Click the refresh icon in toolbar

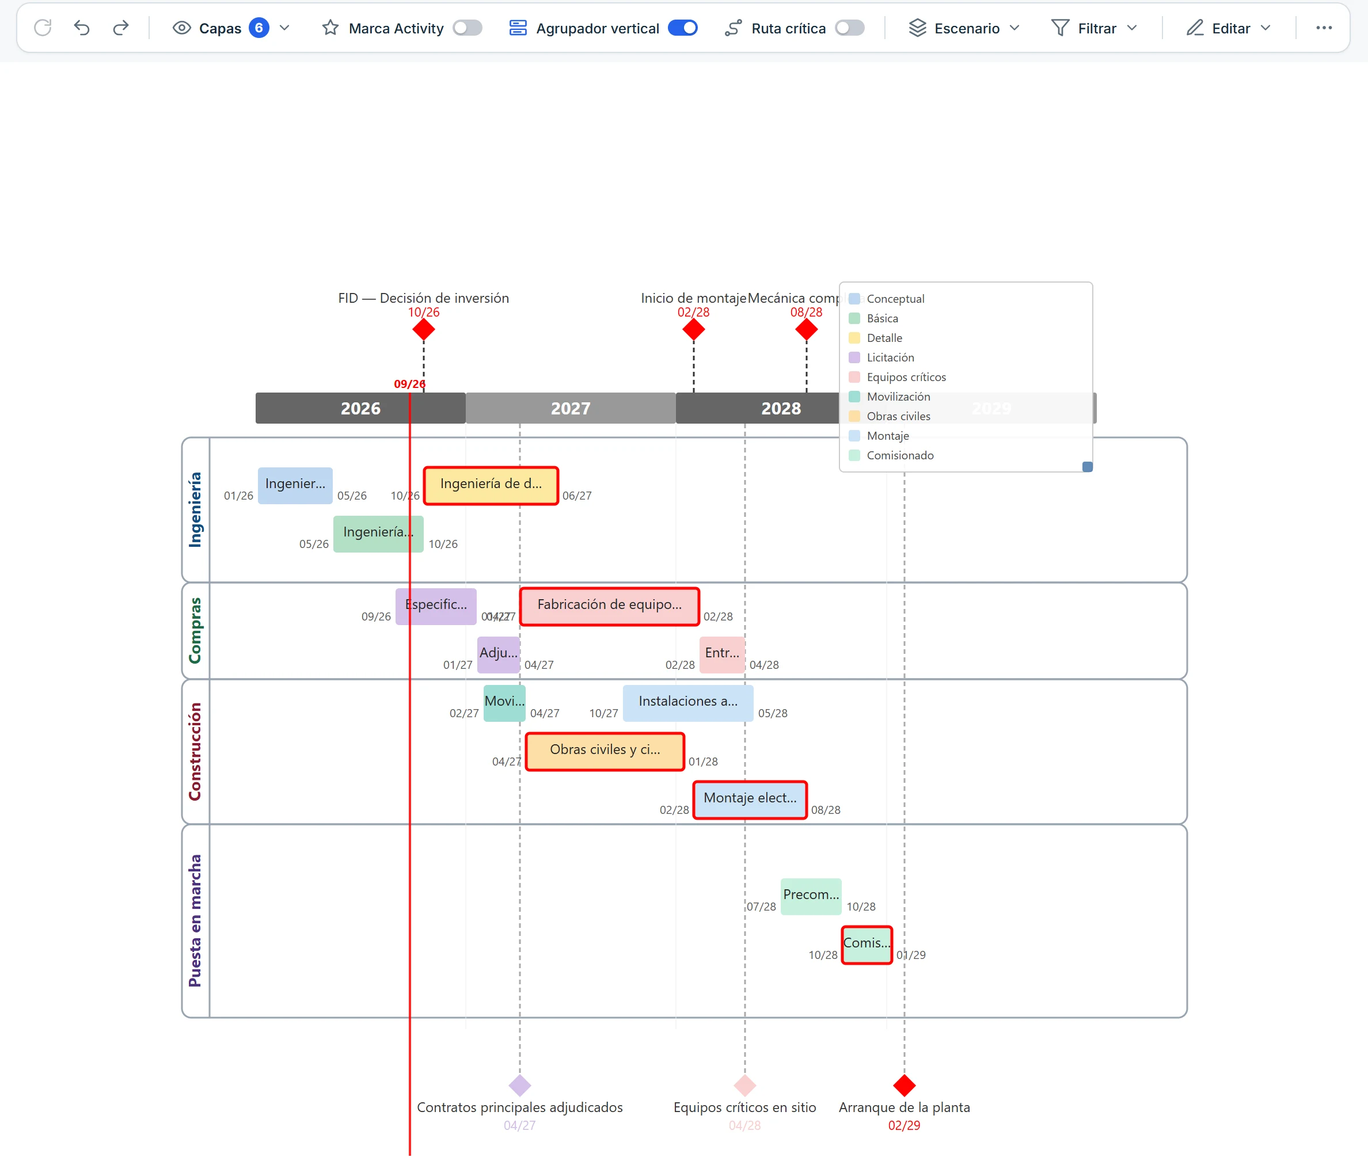click(43, 28)
